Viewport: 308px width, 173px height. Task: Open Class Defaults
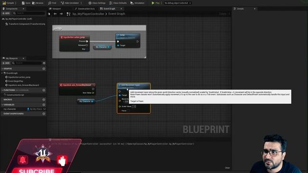(118, 3)
